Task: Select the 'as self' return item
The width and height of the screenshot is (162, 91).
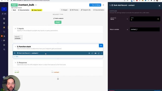Action: [x=17, y=72]
